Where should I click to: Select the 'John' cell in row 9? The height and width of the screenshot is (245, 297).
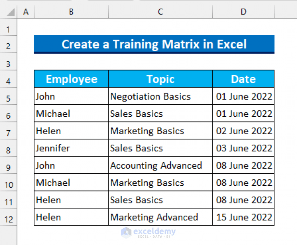[x=71, y=165]
